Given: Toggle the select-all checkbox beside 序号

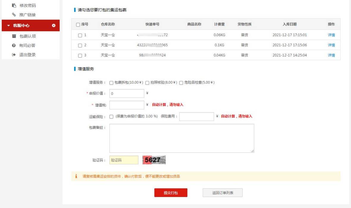Looking at the screenshot, I should tap(78, 25).
